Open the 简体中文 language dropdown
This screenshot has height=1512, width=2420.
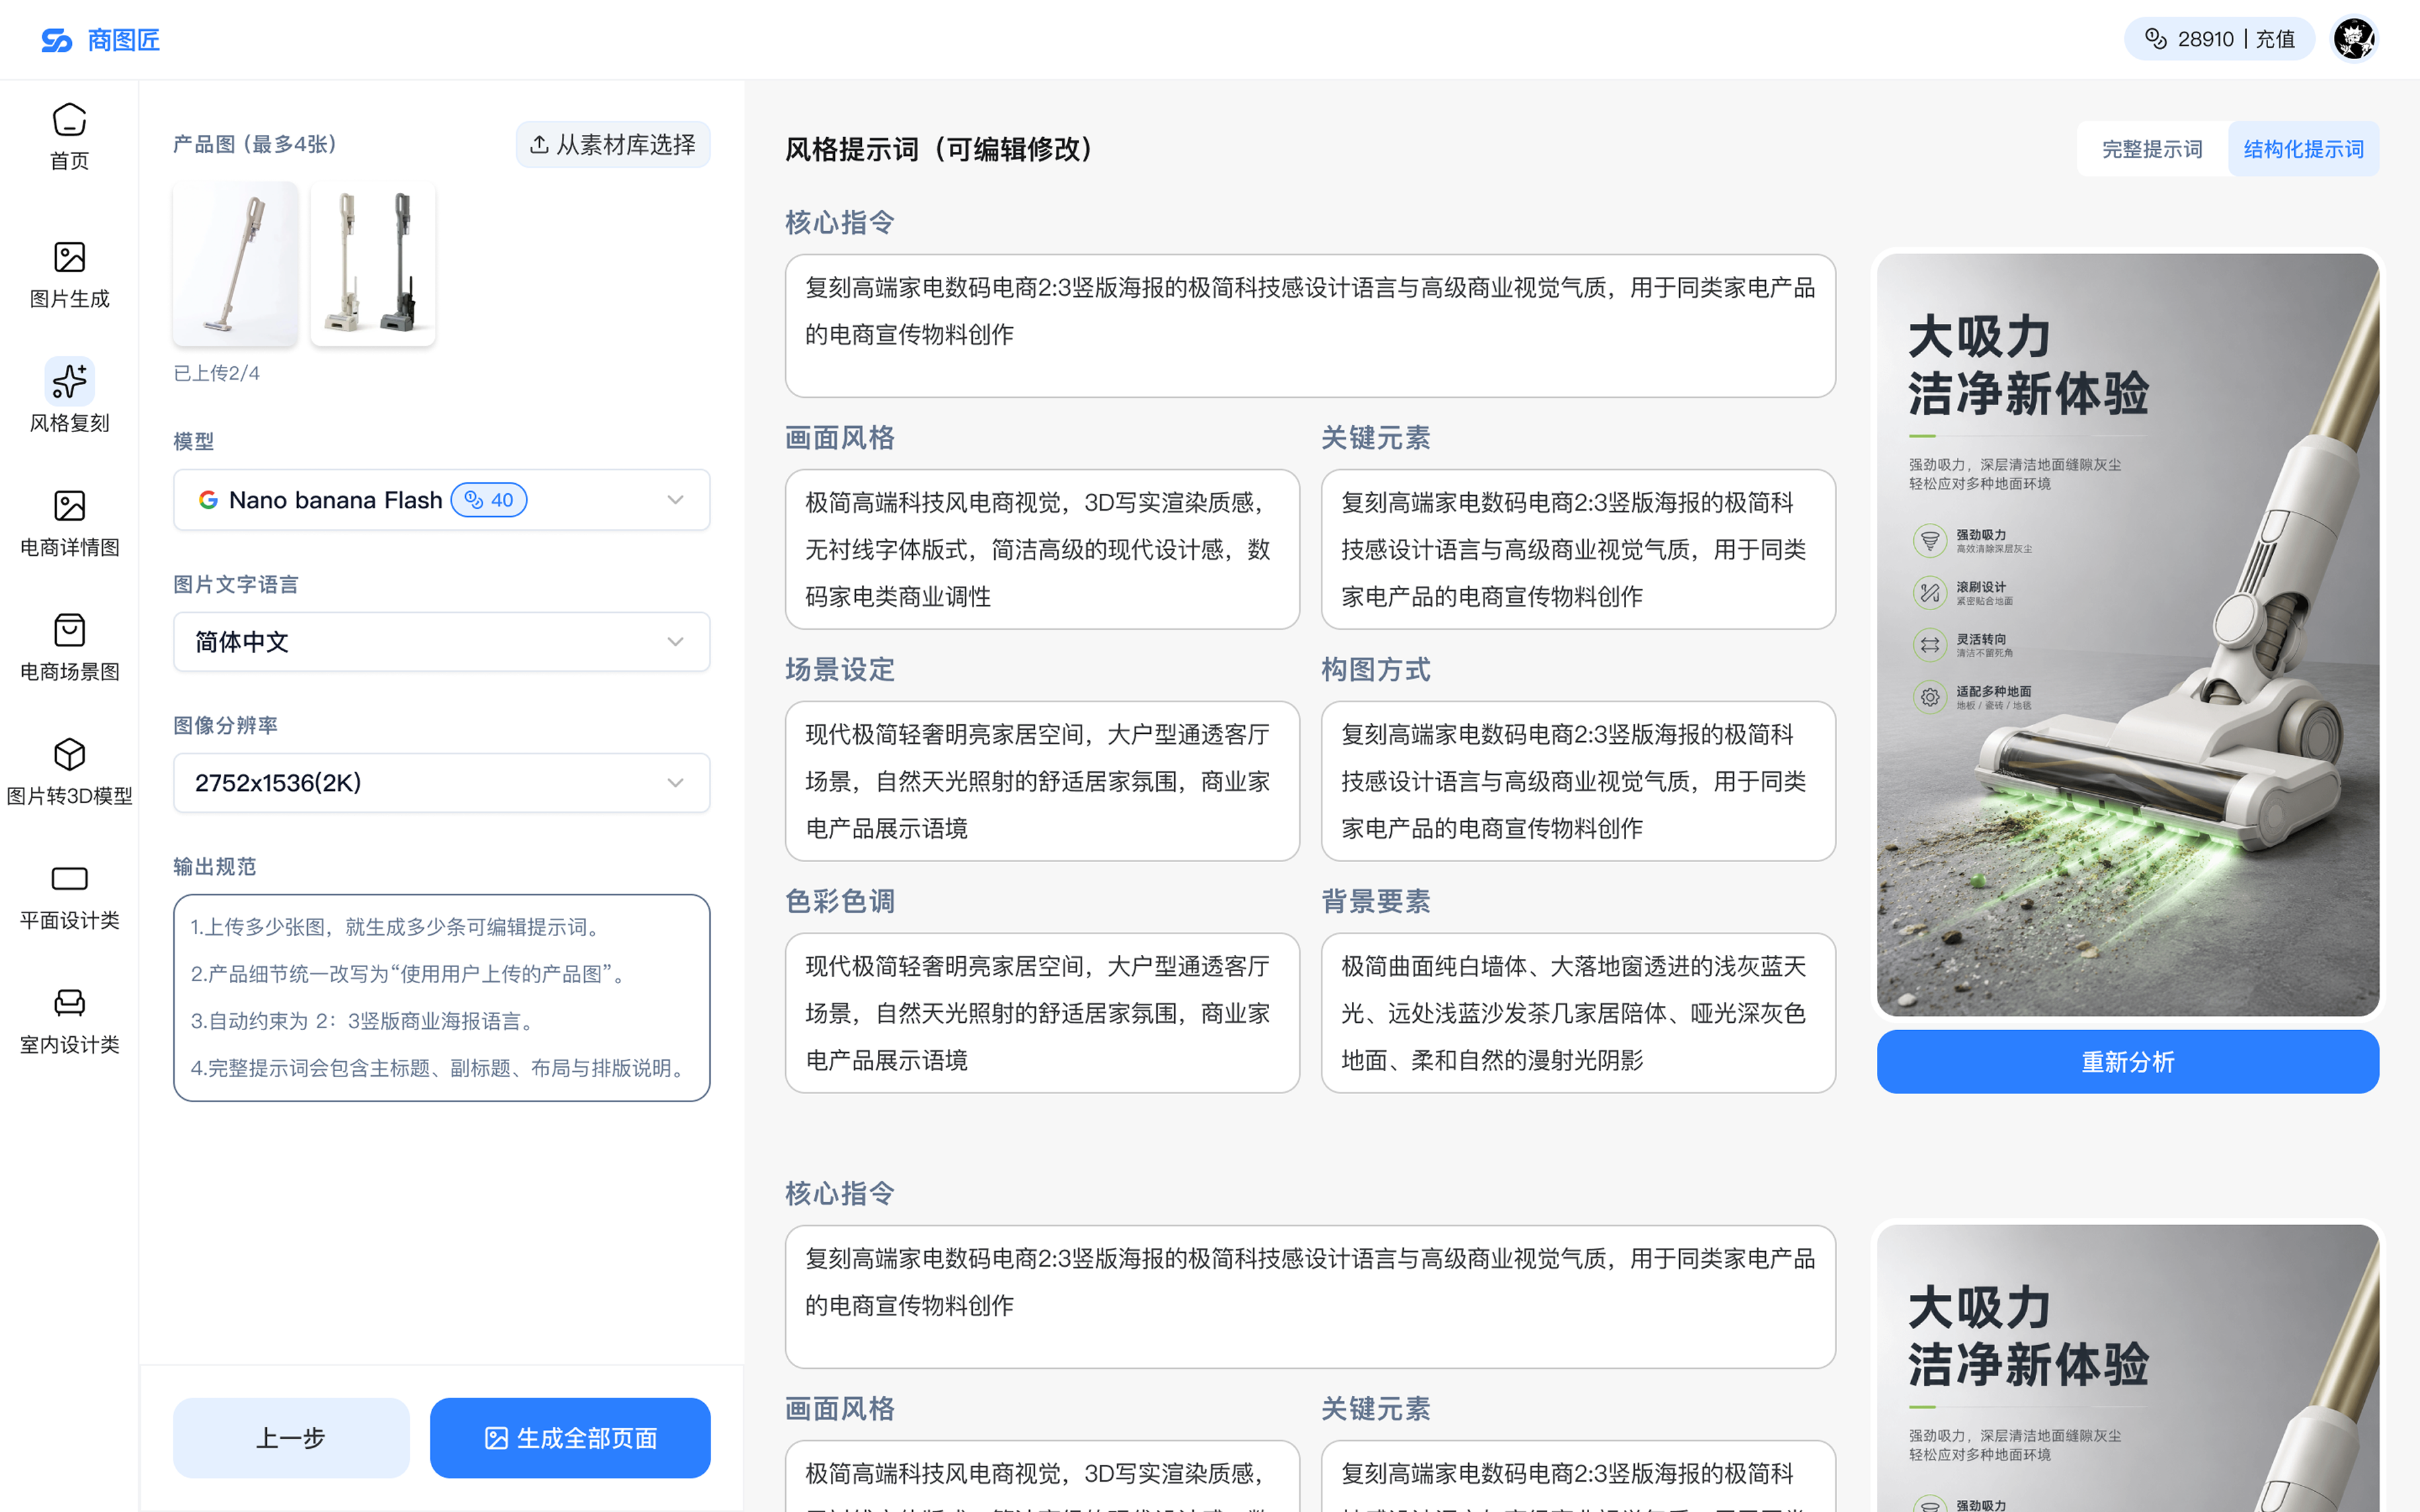pyautogui.click(x=441, y=642)
